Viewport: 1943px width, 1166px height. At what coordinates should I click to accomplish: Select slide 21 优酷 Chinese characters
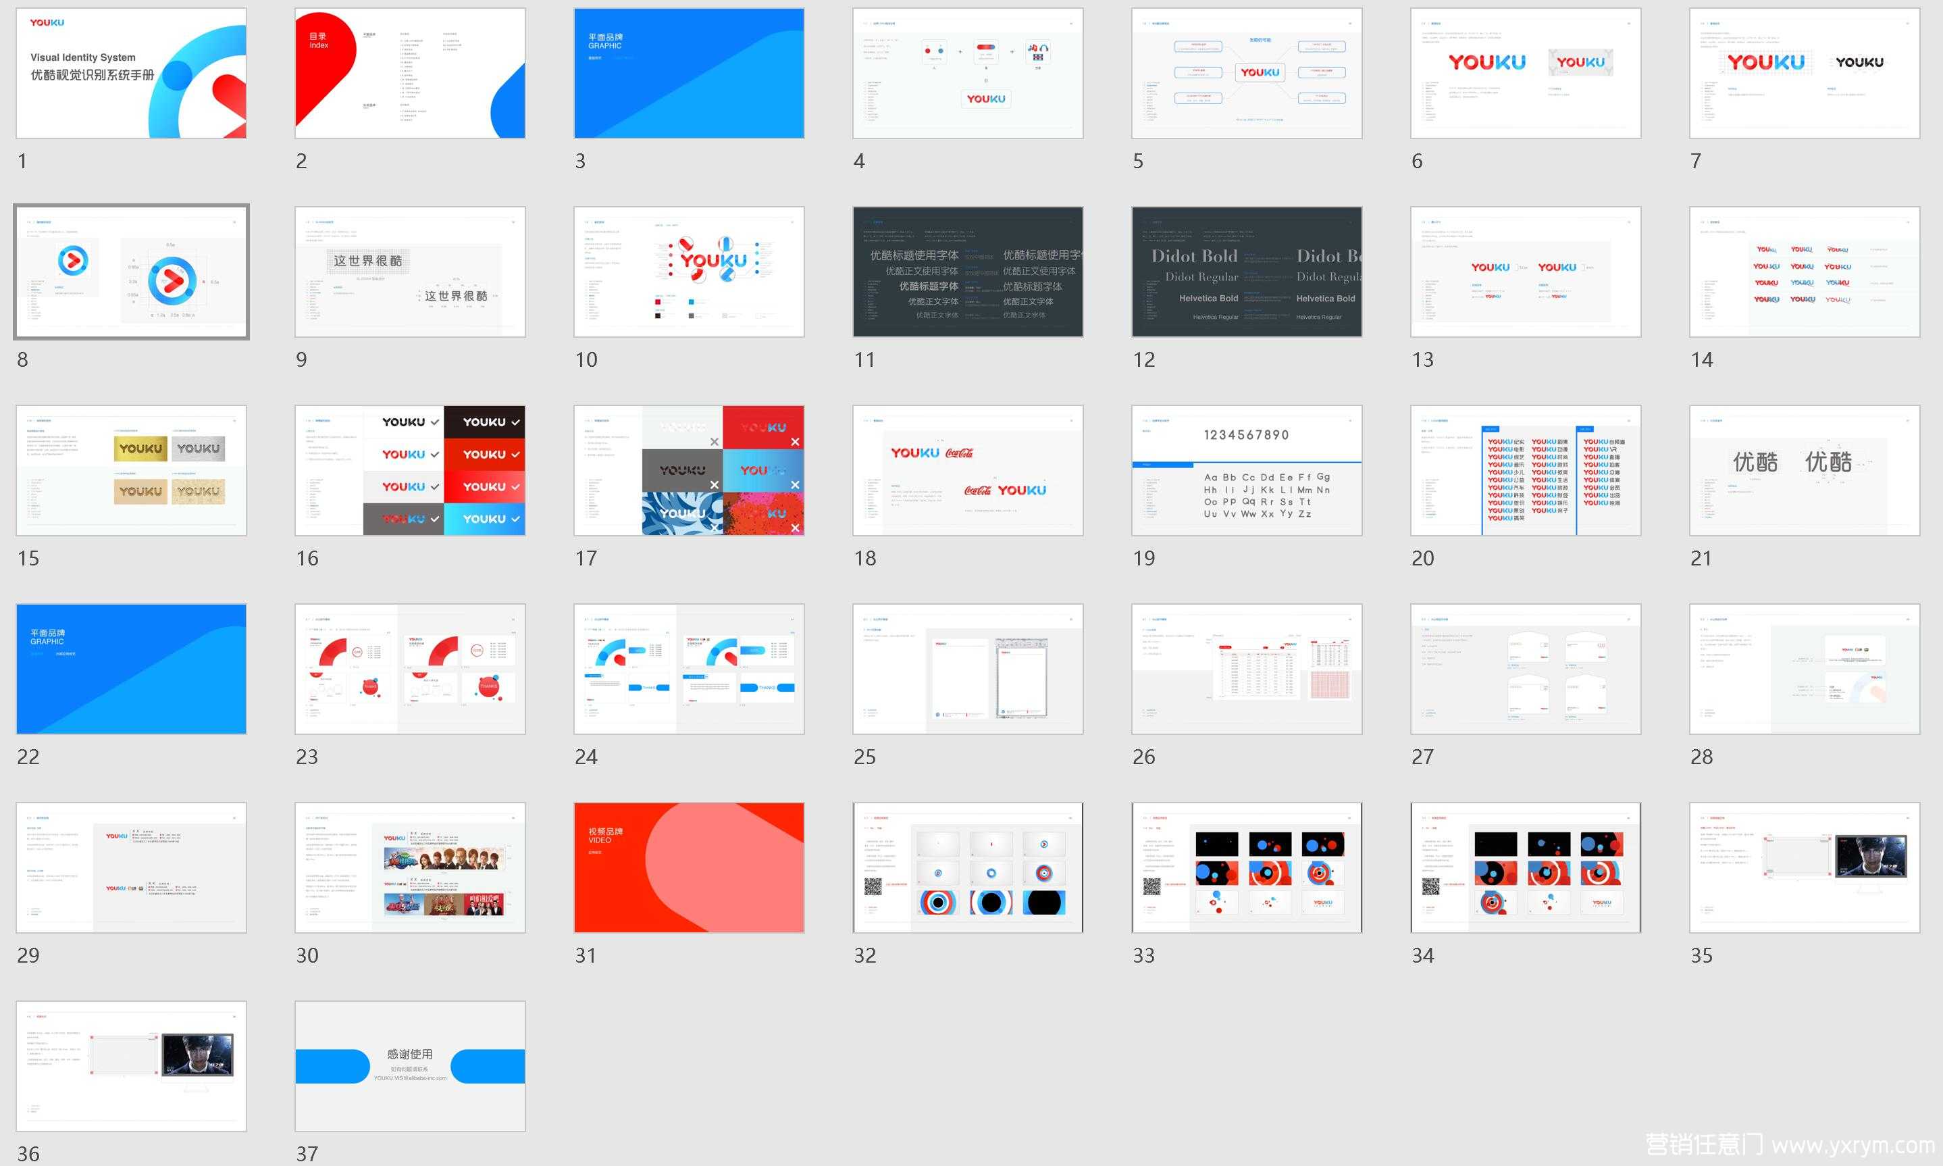tap(1805, 471)
